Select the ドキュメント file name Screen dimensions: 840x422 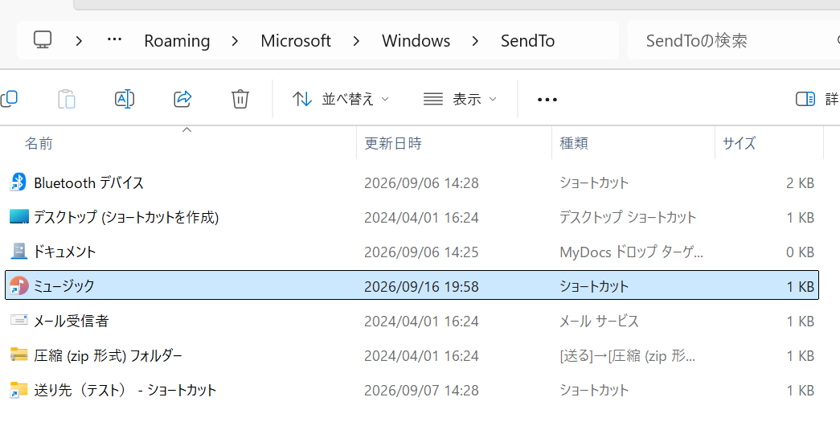coord(64,251)
